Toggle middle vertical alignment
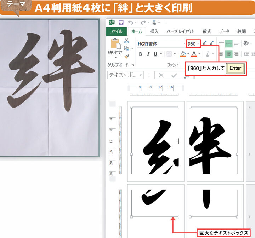This screenshot has width=255, height=238. (x=229, y=43)
